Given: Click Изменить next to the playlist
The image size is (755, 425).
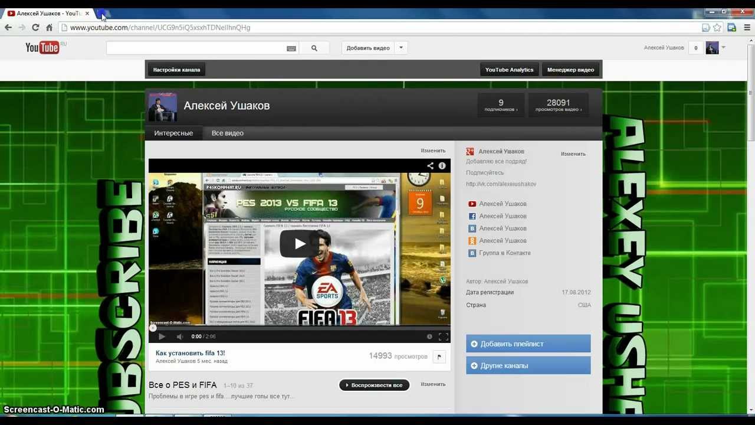Looking at the screenshot, I should (x=433, y=384).
